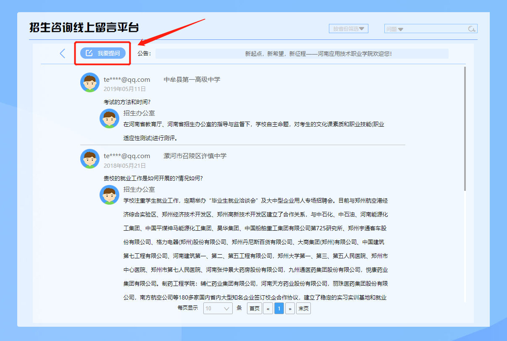Click the date 2019年05月11日
Image resolution: width=507 pixels, height=341 pixels.
tap(125, 89)
